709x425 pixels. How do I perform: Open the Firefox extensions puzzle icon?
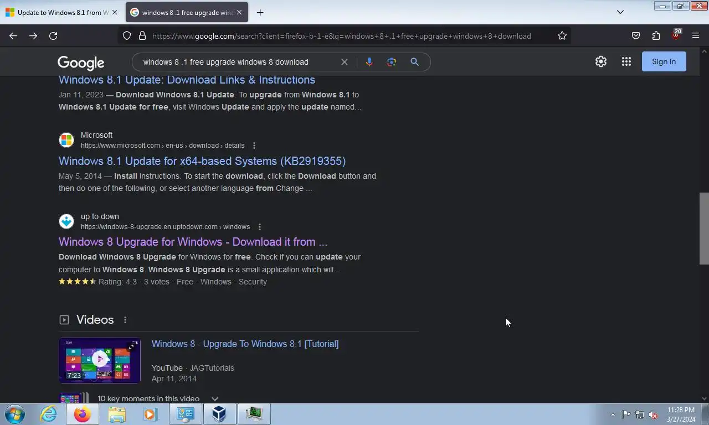click(656, 36)
